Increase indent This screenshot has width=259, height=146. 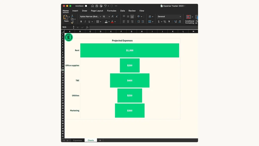click(x=143, y=22)
